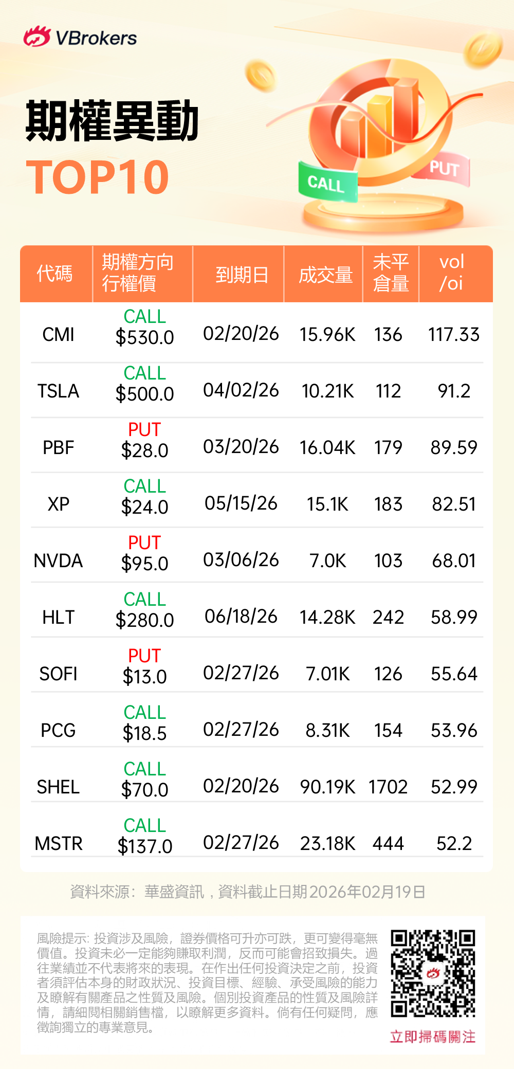Image resolution: width=514 pixels, height=1069 pixels.
Task: Select the 成交量 column header
Action: click(x=325, y=274)
